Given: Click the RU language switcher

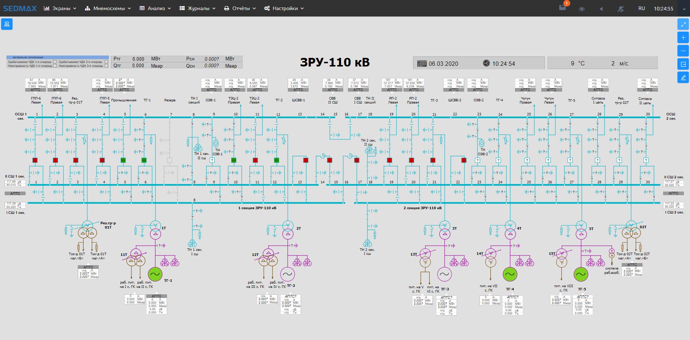Looking at the screenshot, I should coord(641,8).
